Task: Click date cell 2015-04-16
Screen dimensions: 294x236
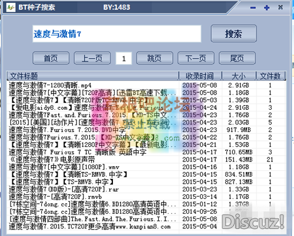Action: pyautogui.click(x=200, y=167)
